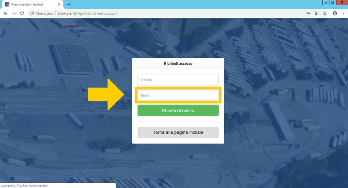Open Chrome three-dot menu
348x188 pixels.
[x=343, y=13]
